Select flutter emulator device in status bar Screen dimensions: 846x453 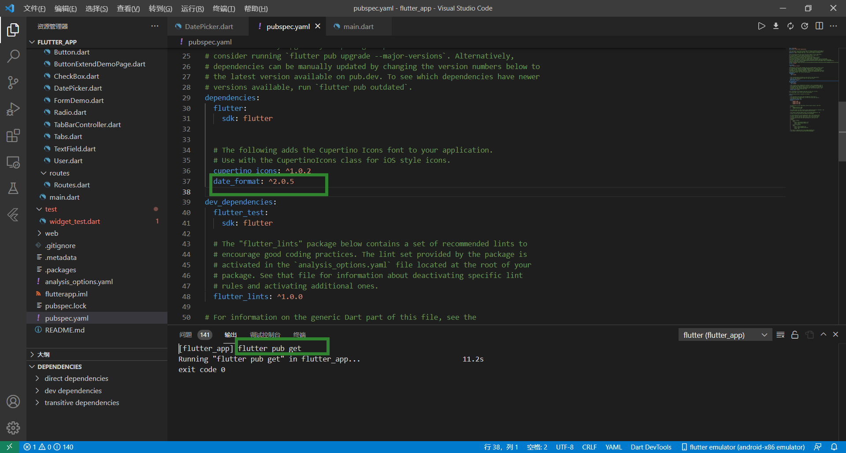click(x=743, y=447)
